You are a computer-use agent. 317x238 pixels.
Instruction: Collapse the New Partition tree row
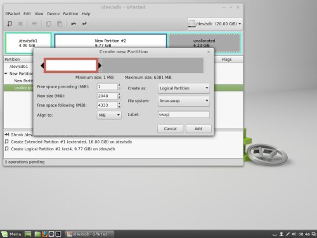tap(6, 74)
